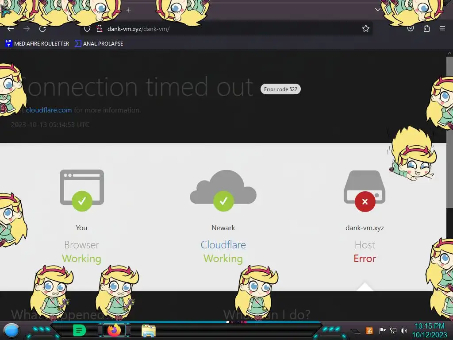Click the Cloudflare status link

[223, 245]
